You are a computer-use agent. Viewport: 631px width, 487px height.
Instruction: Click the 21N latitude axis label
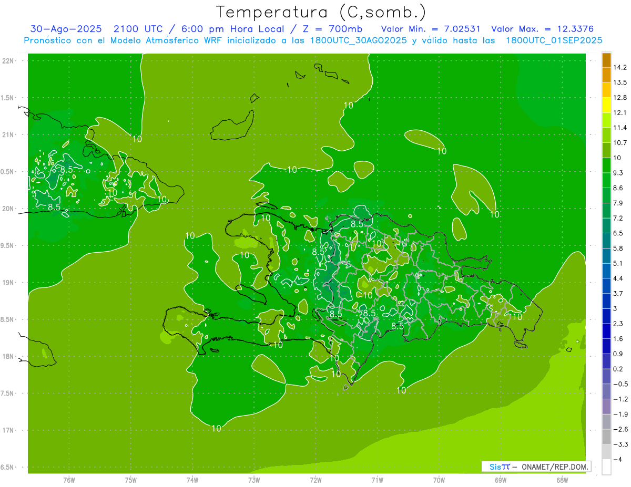point(9,134)
